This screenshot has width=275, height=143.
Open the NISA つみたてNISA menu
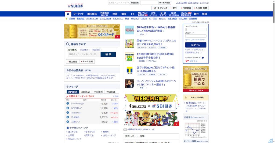(174, 14)
